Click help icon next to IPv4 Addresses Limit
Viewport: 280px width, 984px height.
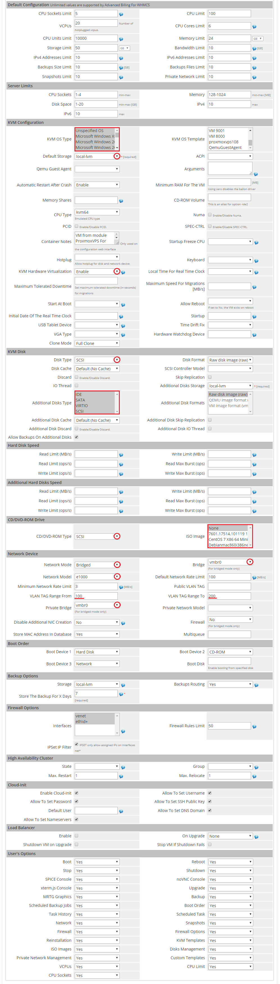click(x=121, y=58)
